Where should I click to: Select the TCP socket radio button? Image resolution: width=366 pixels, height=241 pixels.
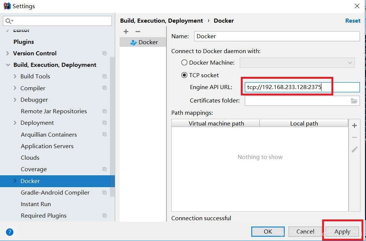tap(184, 75)
